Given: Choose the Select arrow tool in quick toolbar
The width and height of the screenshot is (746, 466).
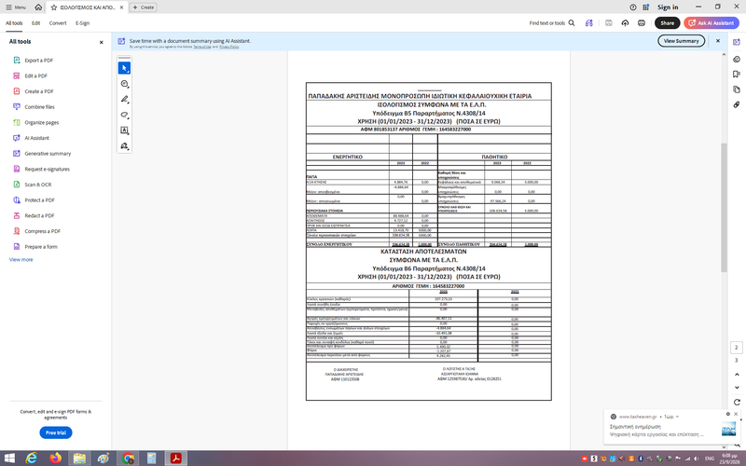Looking at the screenshot, I should [x=124, y=68].
